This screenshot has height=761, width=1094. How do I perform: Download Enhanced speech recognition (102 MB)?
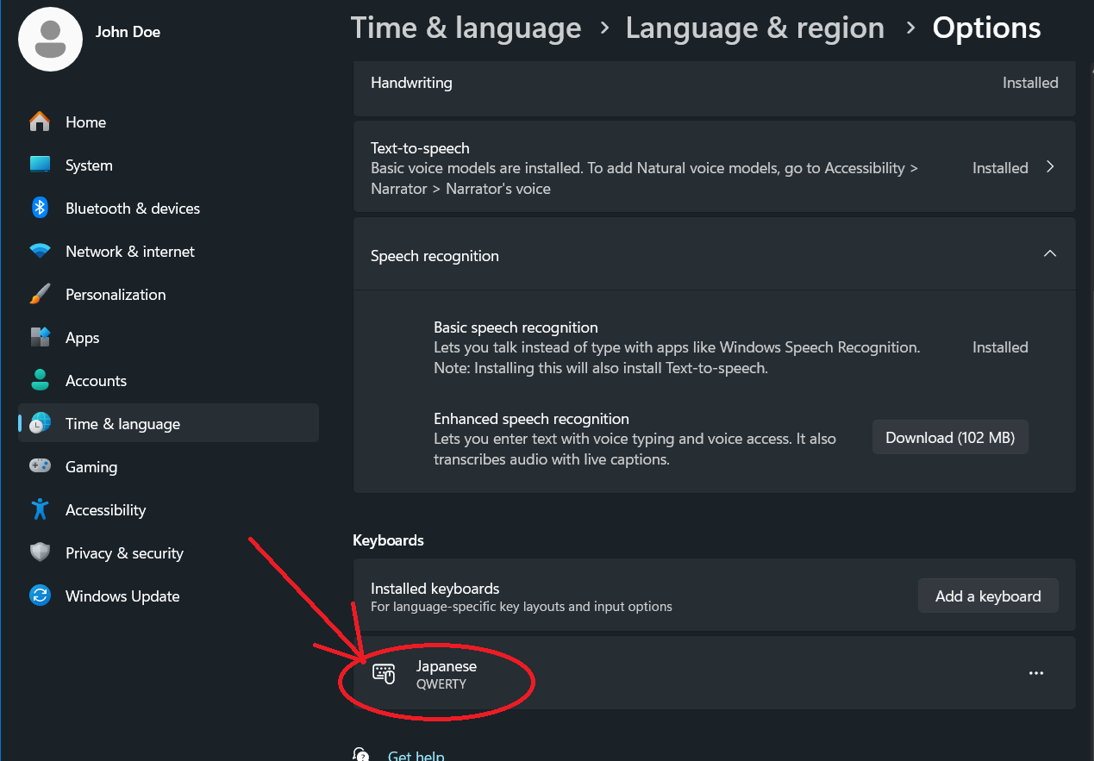950,438
